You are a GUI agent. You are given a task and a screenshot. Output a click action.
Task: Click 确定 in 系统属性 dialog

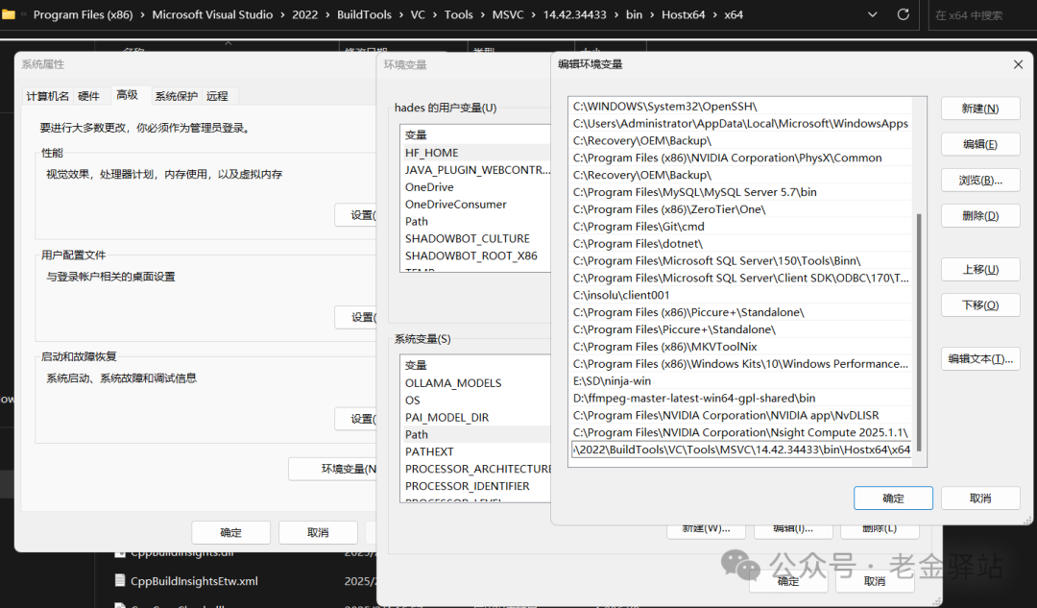pyautogui.click(x=230, y=532)
